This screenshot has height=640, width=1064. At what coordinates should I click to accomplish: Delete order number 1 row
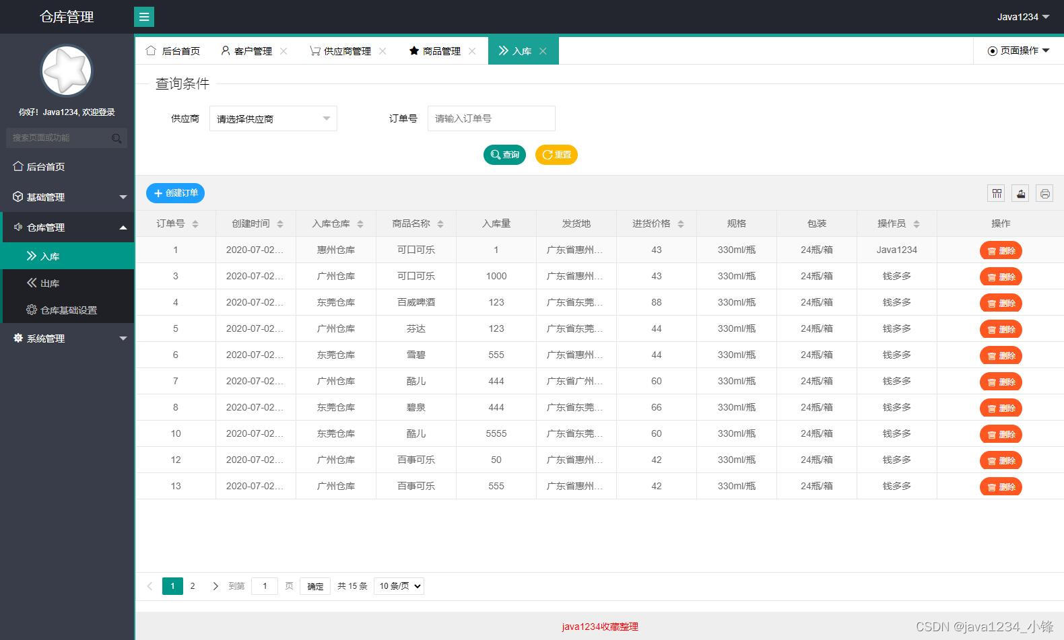1001,250
